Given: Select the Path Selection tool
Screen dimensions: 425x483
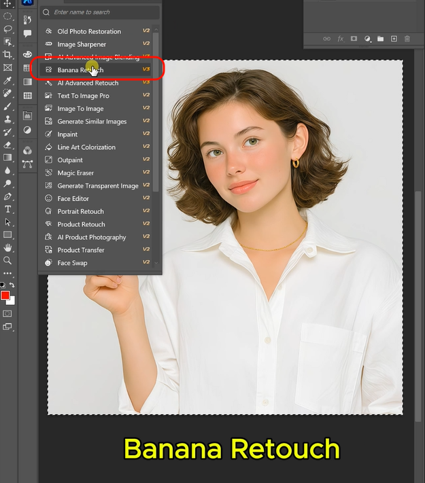Looking at the screenshot, I should (7, 222).
